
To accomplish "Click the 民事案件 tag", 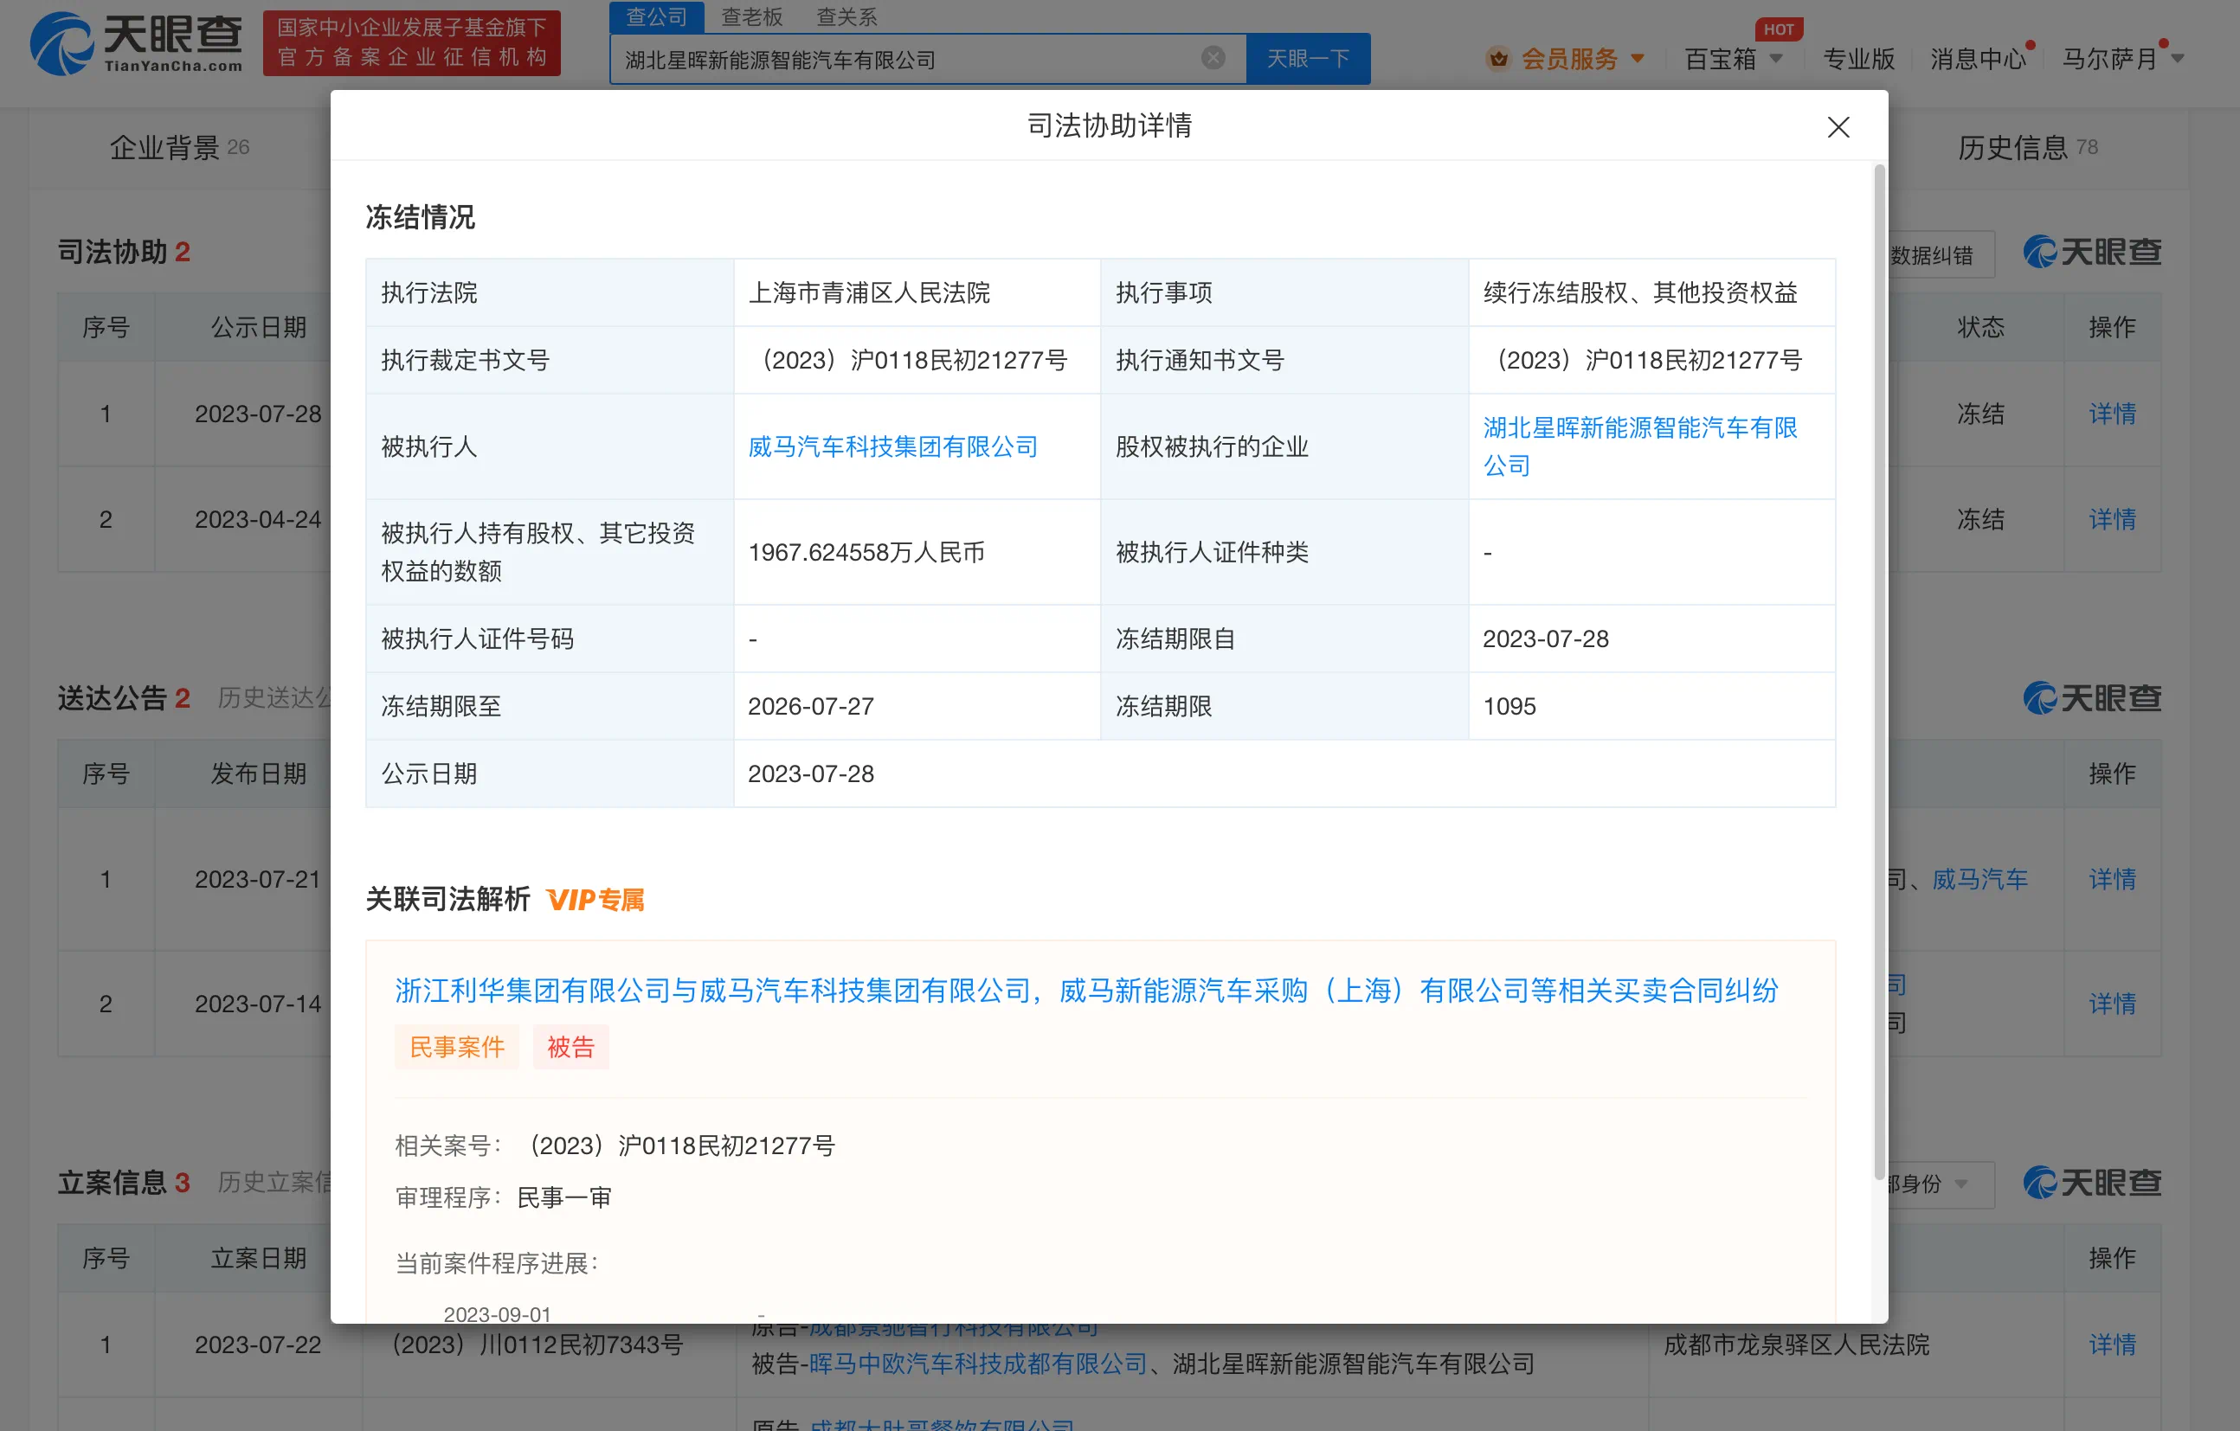I will tap(457, 1047).
